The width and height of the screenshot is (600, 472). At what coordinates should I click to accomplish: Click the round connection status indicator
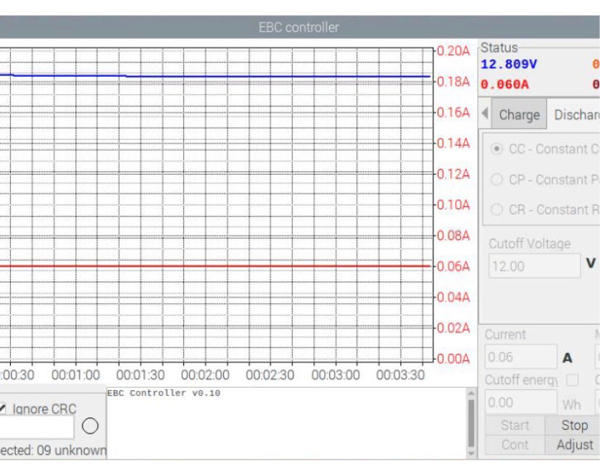pos(90,426)
